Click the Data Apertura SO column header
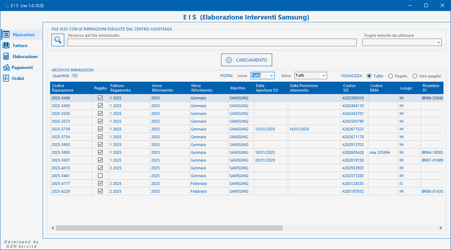The height and width of the screenshot is (250, 451). [270, 88]
